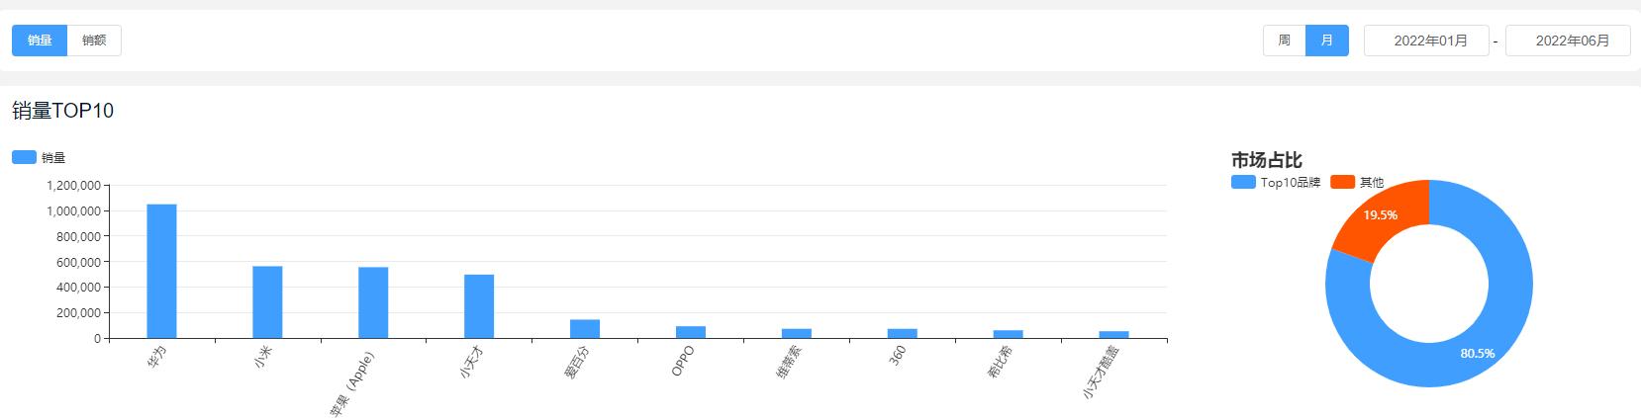The height and width of the screenshot is (418, 1641).
Task: Switch to the 销量 tab
Action: pos(40,41)
